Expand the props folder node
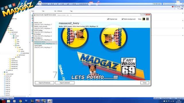 (18, 49)
